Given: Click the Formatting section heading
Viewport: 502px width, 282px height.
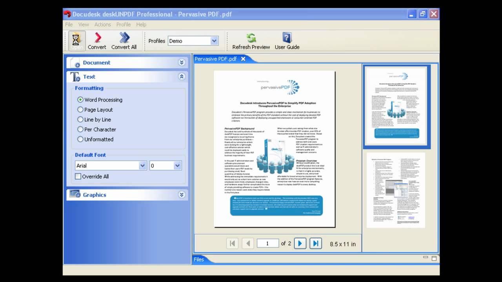Looking at the screenshot, I should [x=89, y=88].
